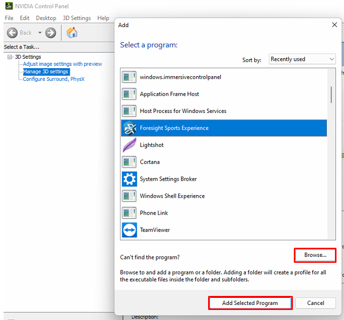Click Lightshot feather icon

[129, 145]
